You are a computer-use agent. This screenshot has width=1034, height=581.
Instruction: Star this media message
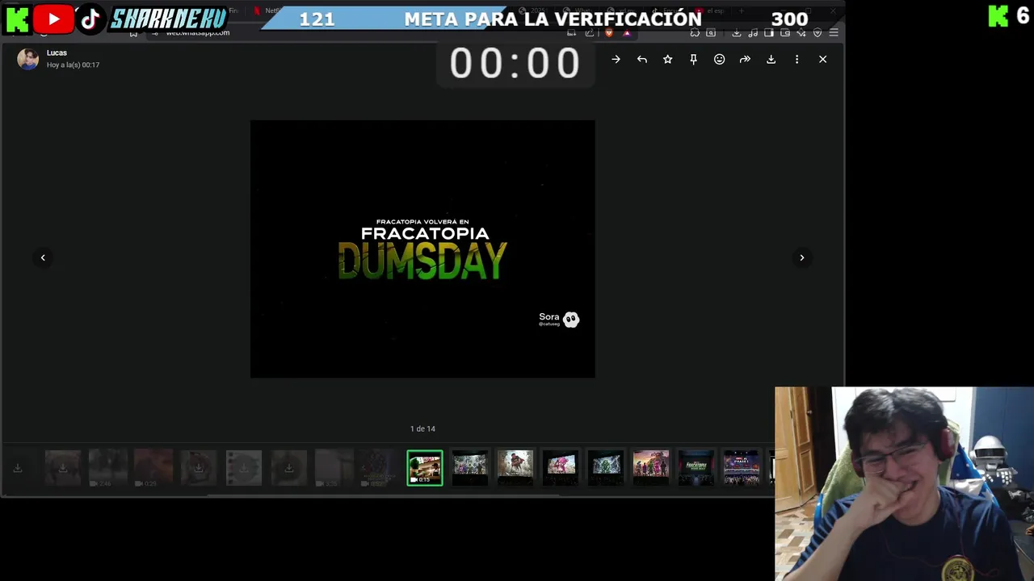tap(667, 59)
